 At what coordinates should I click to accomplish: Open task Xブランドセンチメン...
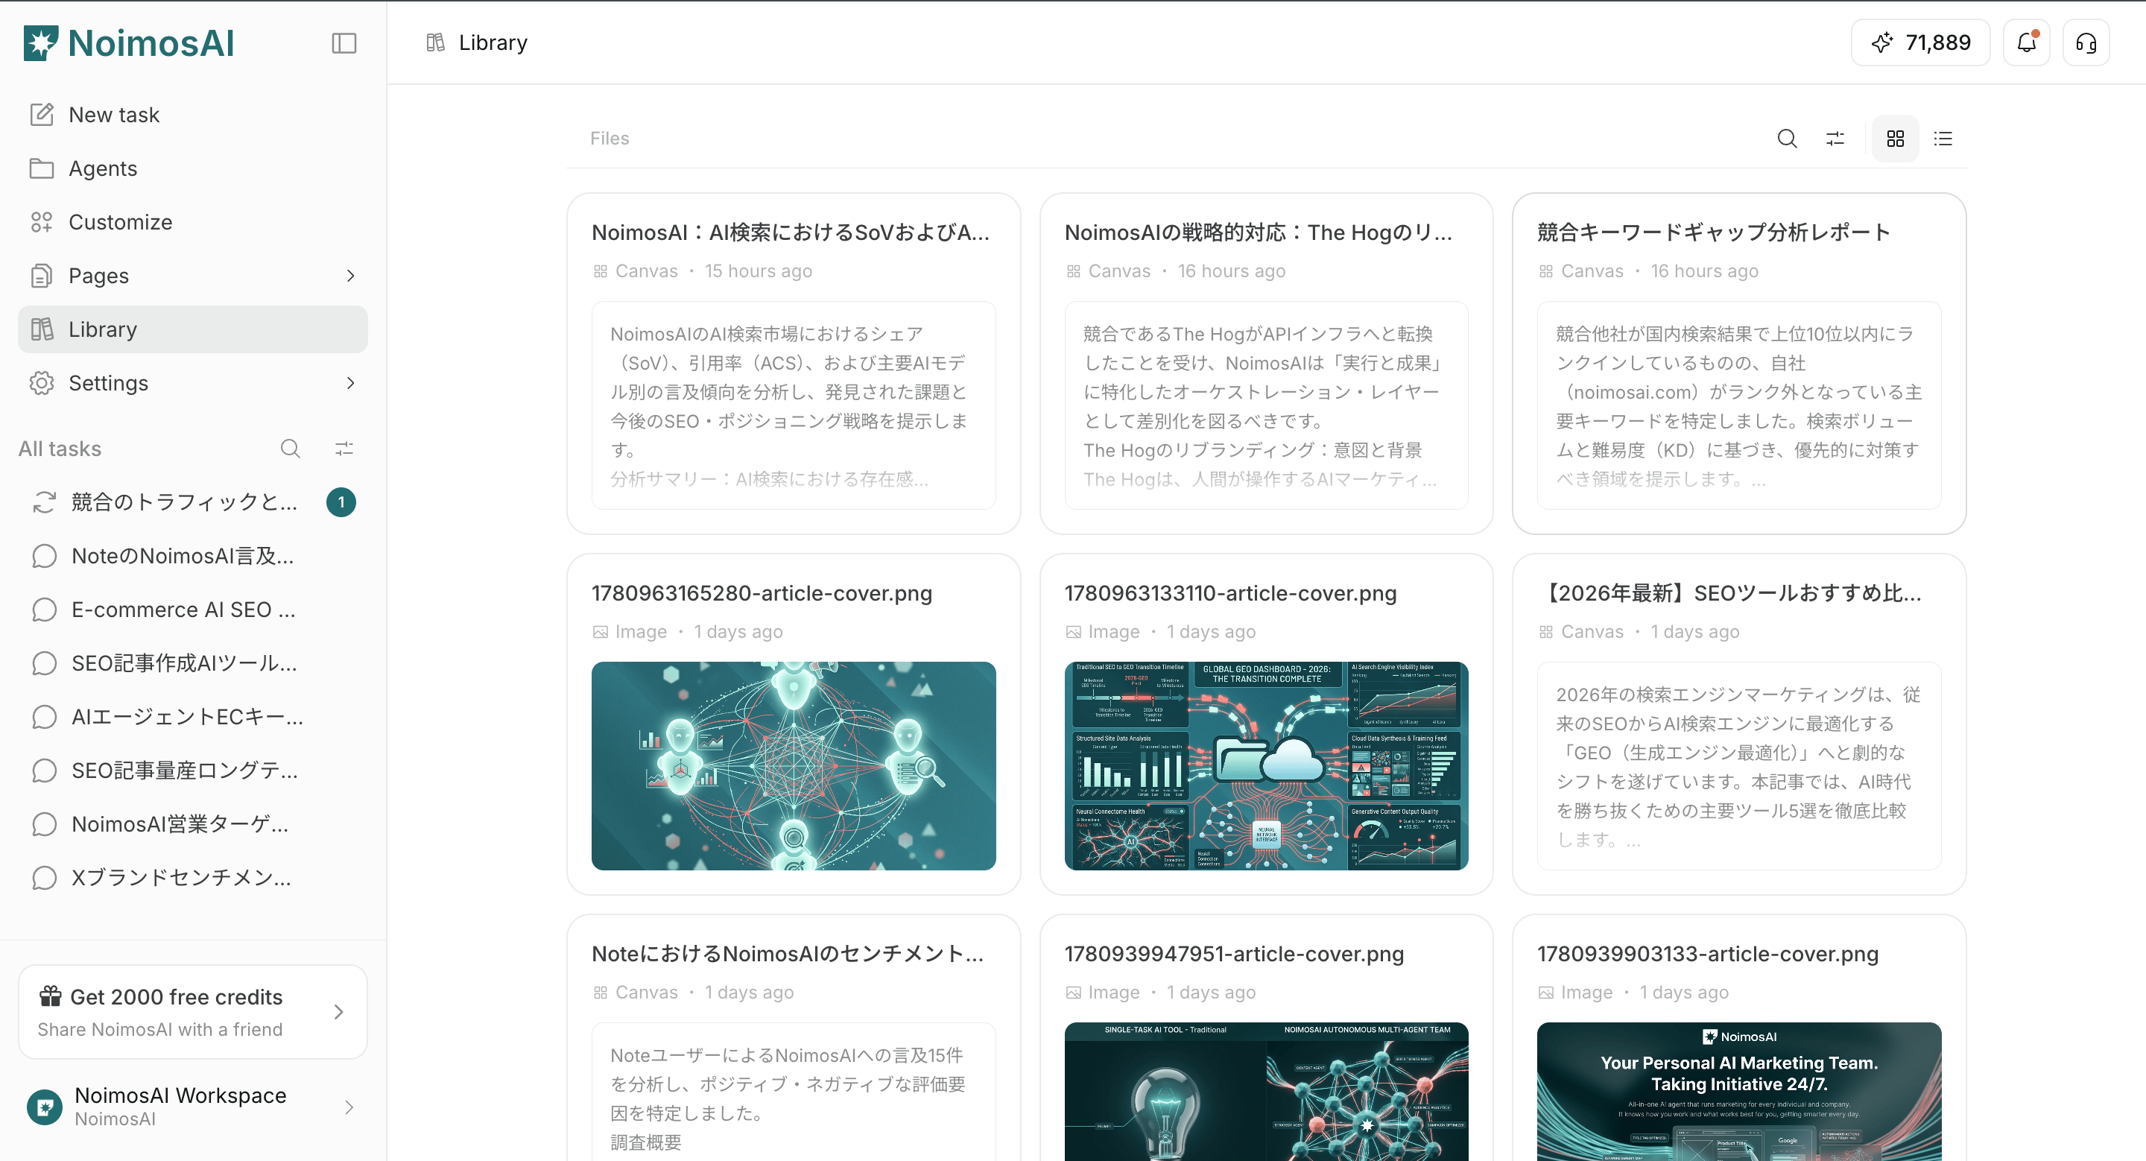(x=192, y=878)
